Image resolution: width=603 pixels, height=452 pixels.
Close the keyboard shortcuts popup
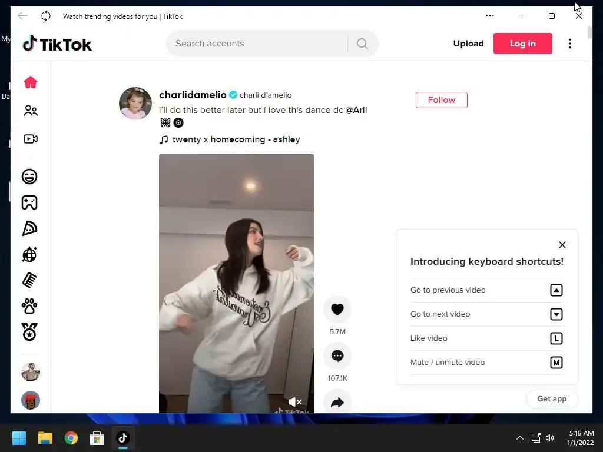pyautogui.click(x=562, y=245)
